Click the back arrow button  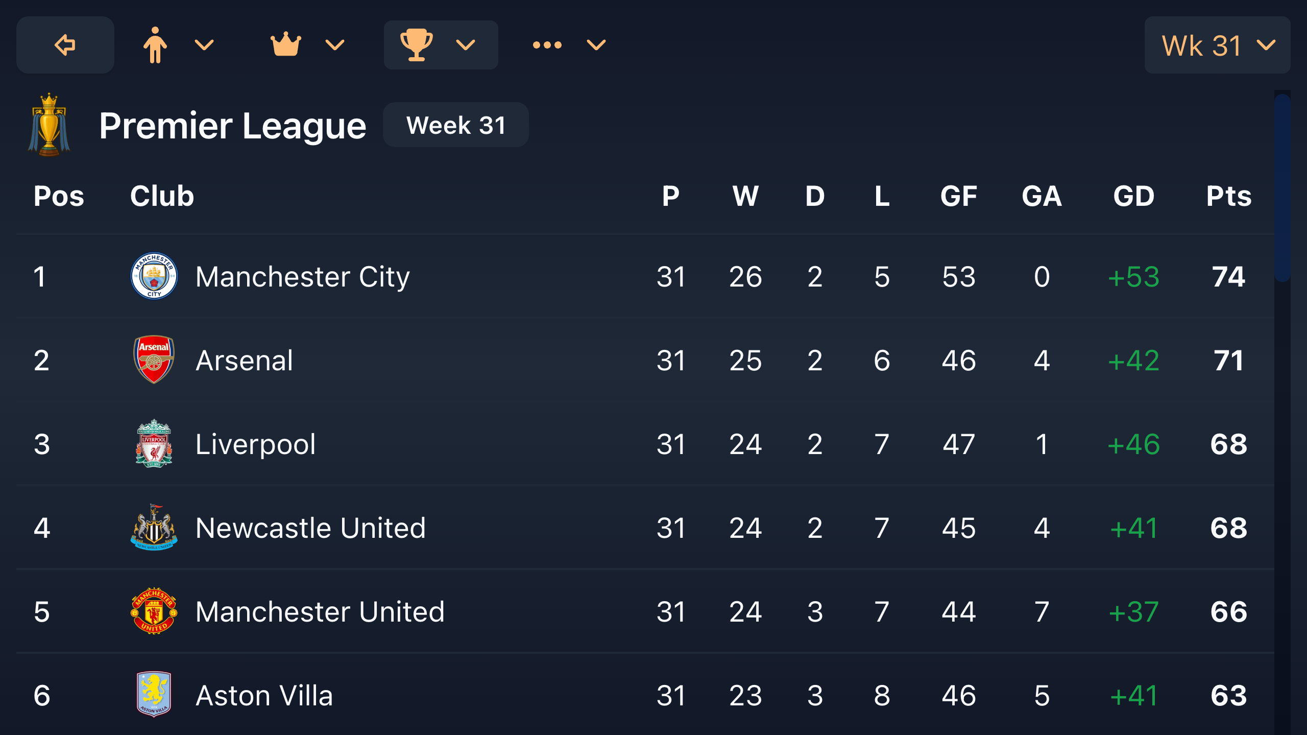(x=65, y=45)
